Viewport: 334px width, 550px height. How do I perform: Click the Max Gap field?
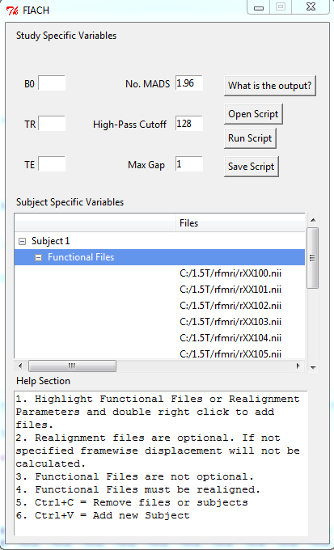[x=189, y=164]
